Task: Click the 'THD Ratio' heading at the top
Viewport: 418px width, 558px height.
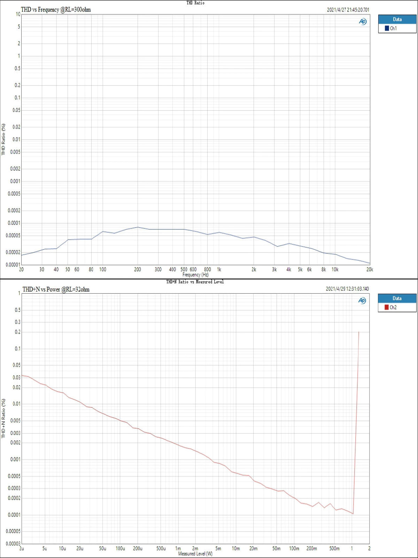Action: pyautogui.click(x=195, y=3)
